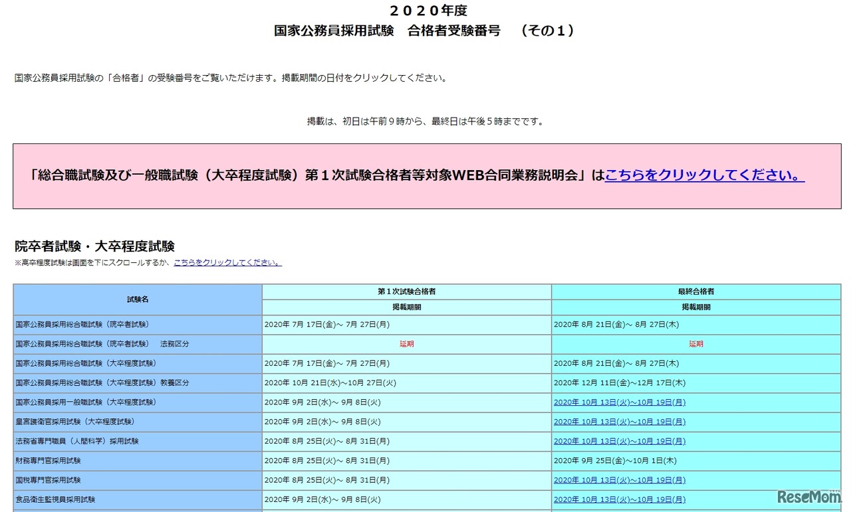
Task: Click the ２０２０年度 page title
Action: (x=431, y=9)
